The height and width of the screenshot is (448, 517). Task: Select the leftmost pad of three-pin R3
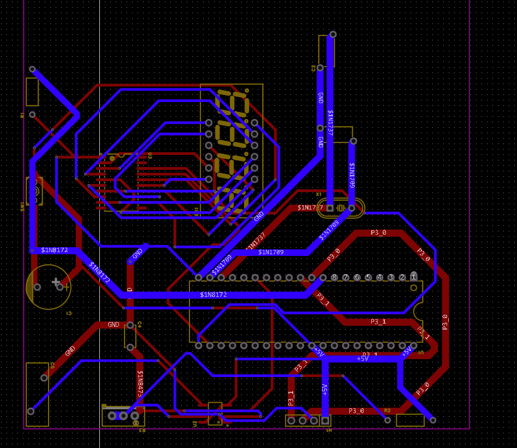112,416
